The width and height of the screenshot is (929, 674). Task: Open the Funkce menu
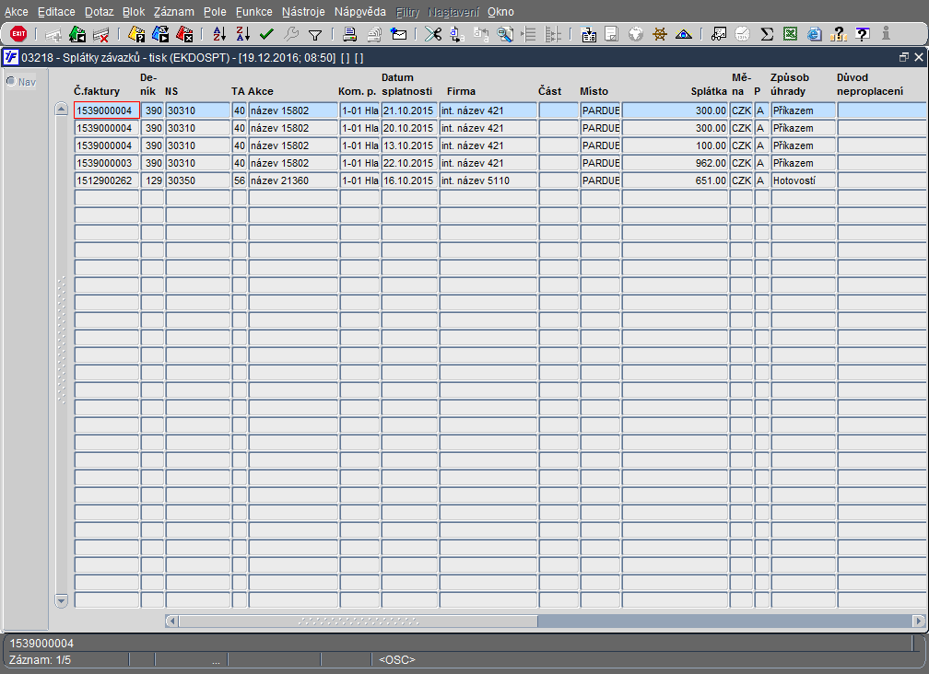tap(253, 12)
